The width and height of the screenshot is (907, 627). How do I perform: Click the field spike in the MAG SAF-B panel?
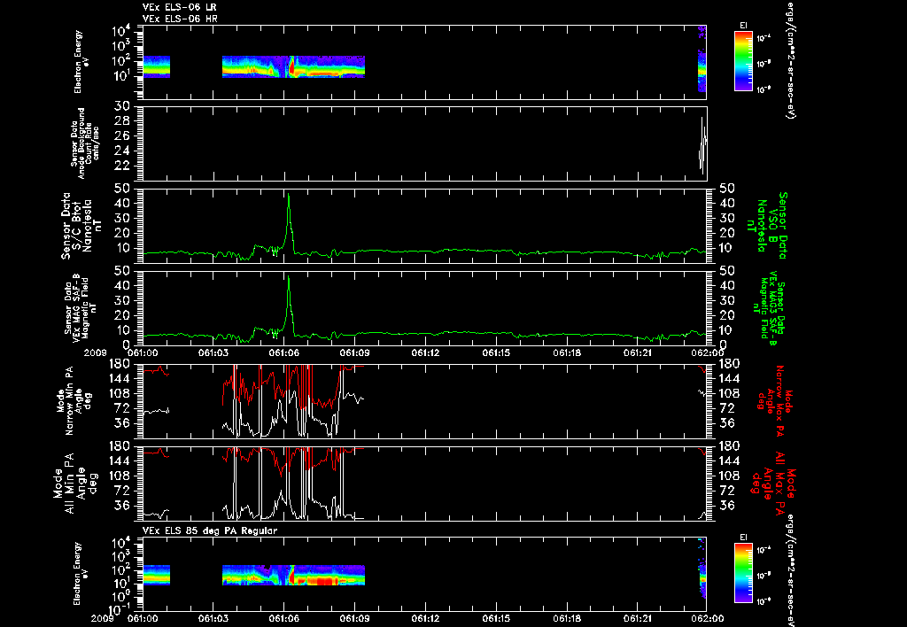tap(288, 278)
